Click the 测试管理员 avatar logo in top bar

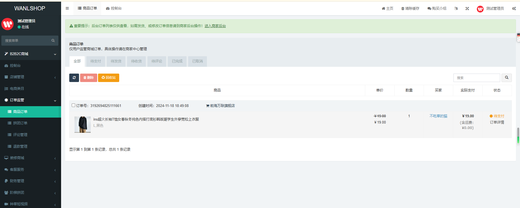click(480, 9)
